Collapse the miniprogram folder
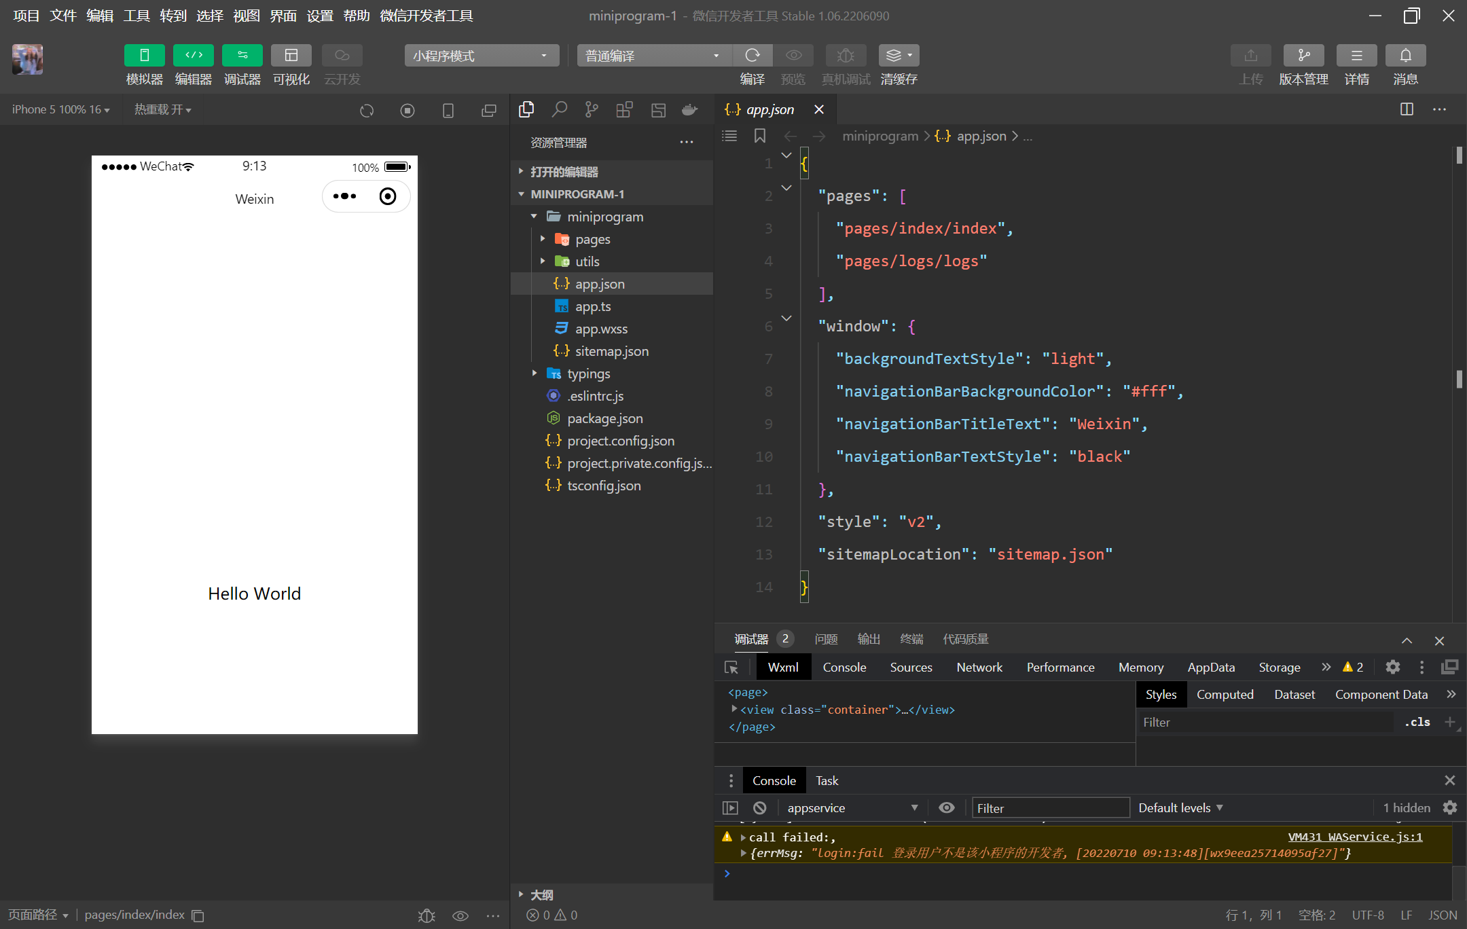1467x929 pixels. [x=612, y=217]
